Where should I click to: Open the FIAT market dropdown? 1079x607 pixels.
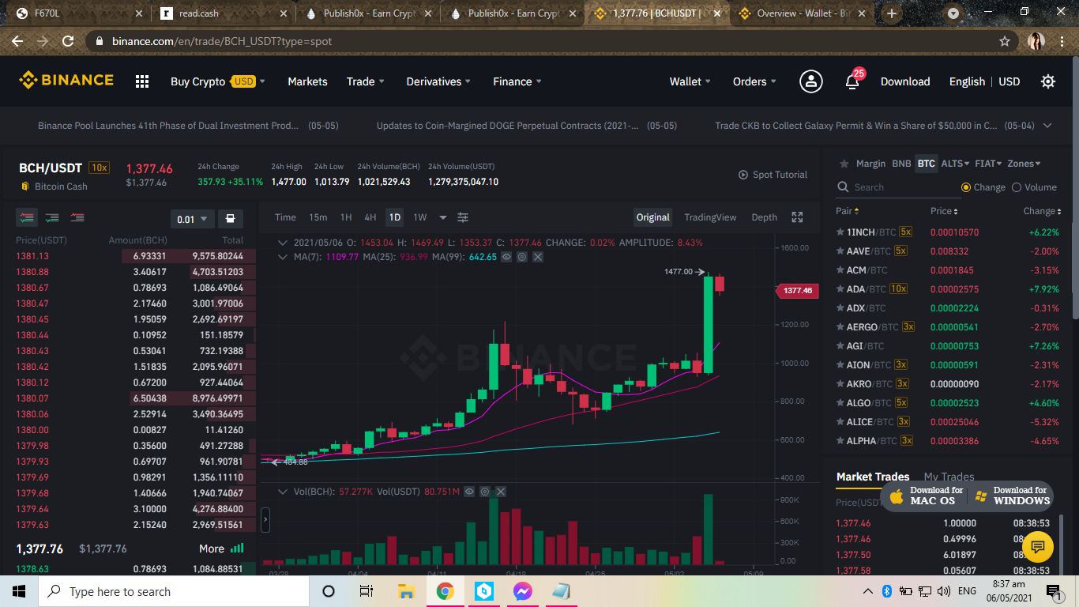coord(988,164)
